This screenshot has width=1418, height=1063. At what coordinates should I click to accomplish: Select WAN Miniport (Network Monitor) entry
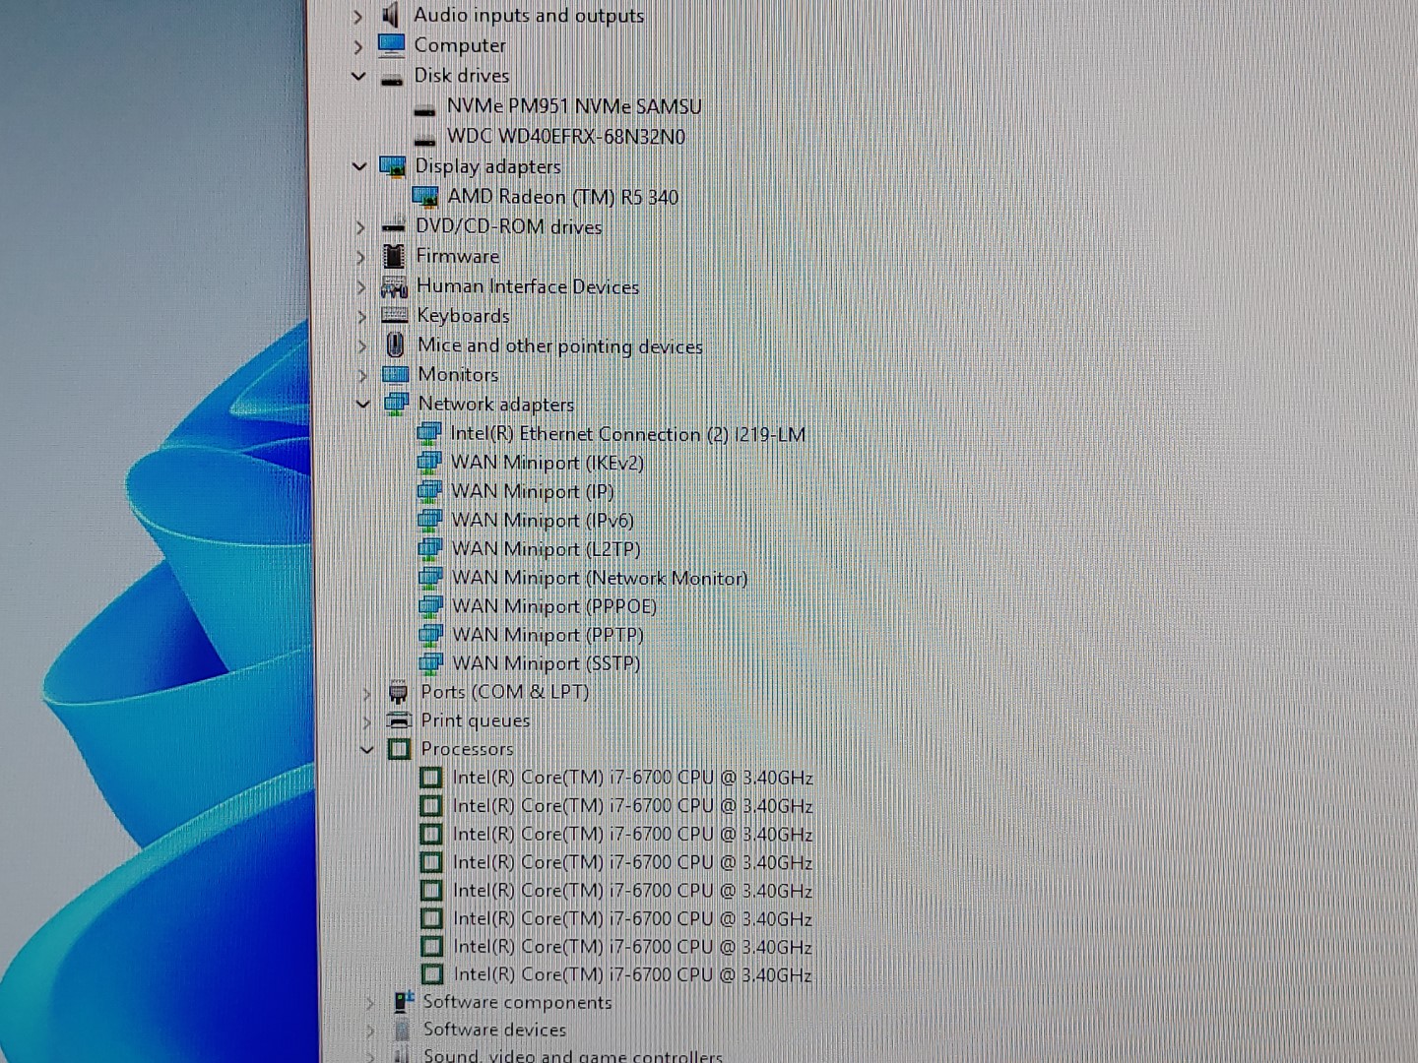(x=599, y=578)
